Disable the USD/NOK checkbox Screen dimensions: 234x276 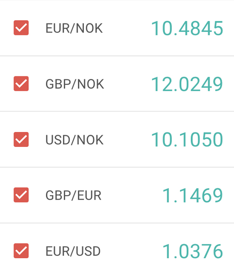click(21, 139)
